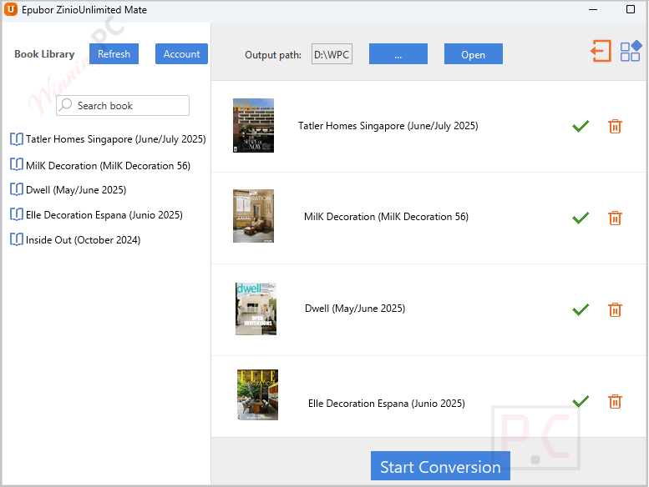This screenshot has height=487, width=649.
Task: Focus the Search book field
Action: click(123, 105)
